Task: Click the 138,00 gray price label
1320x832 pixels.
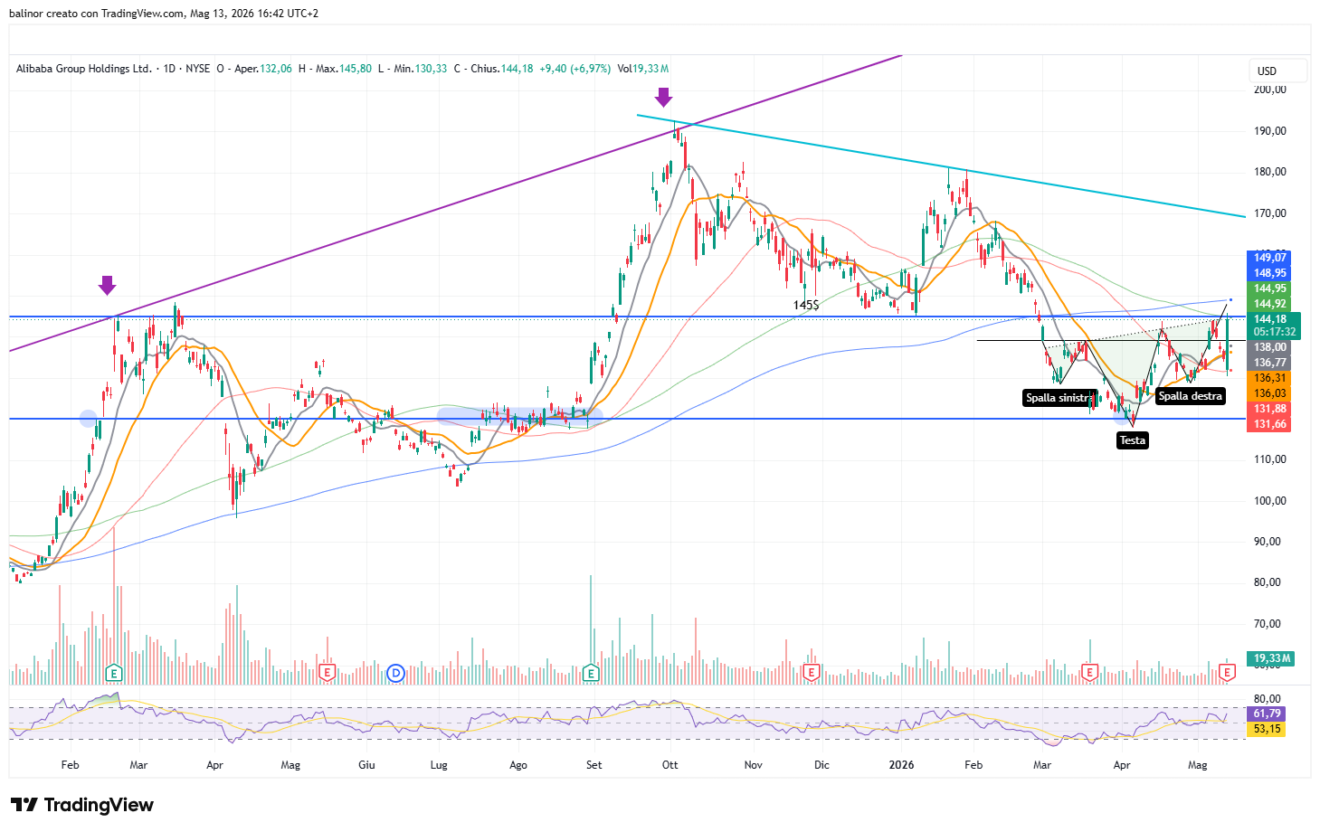Action: pos(1269,347)
